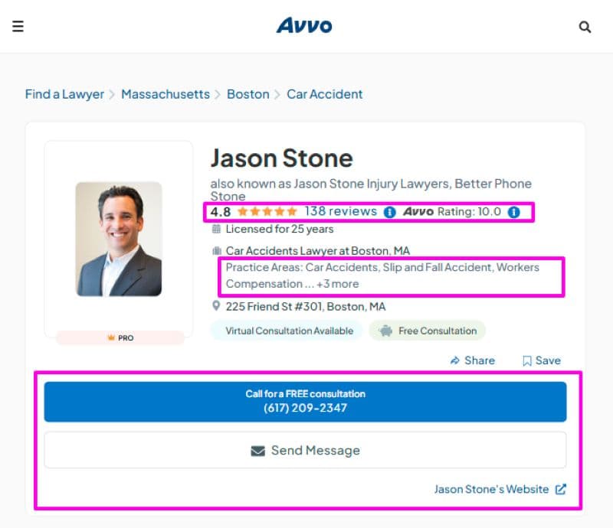Click the piggy bank icon in Free Consultation

click(x=385, y=331)
